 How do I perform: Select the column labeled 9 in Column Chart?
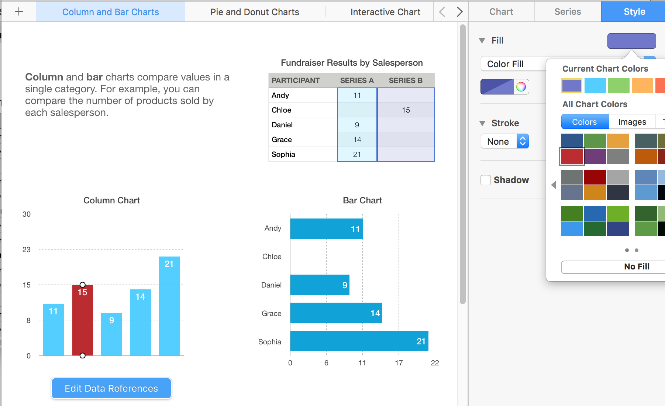pos(111,334)
